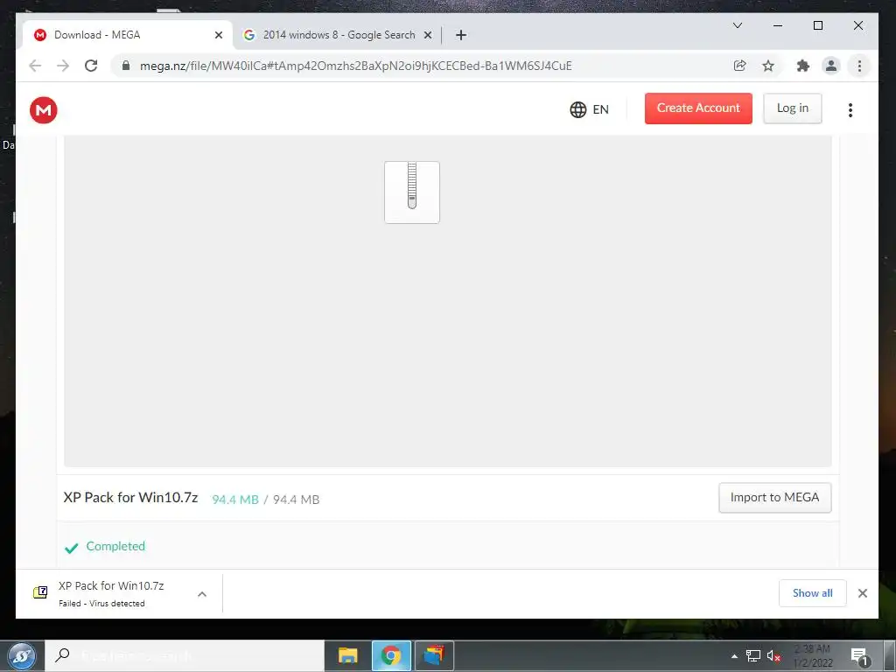Screen dimensions: 896x672
Task: Click the XP Pack 7z download item icon
Action: (40, 592)
